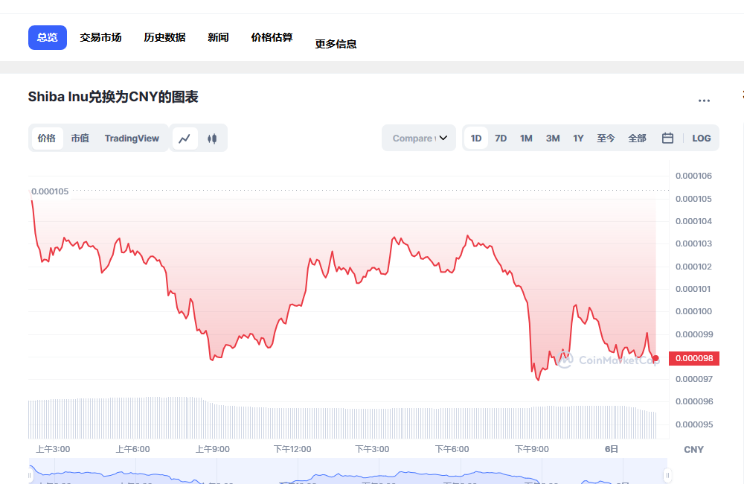The width and height of the screenshot is (744, 484).
Task: Click the Shiba Inu兑换为CNY的图表 heading
Action: 113,97
